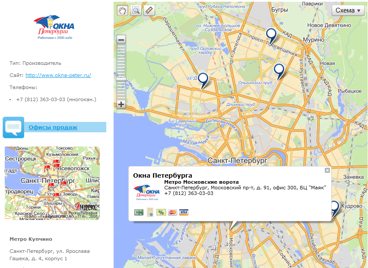Click the map pin near Ольгинский пруд
Screen dimensions: 368x268
point(279,72)
